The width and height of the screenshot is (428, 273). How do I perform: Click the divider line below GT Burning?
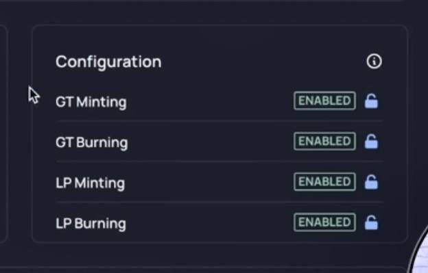[219, 161]
